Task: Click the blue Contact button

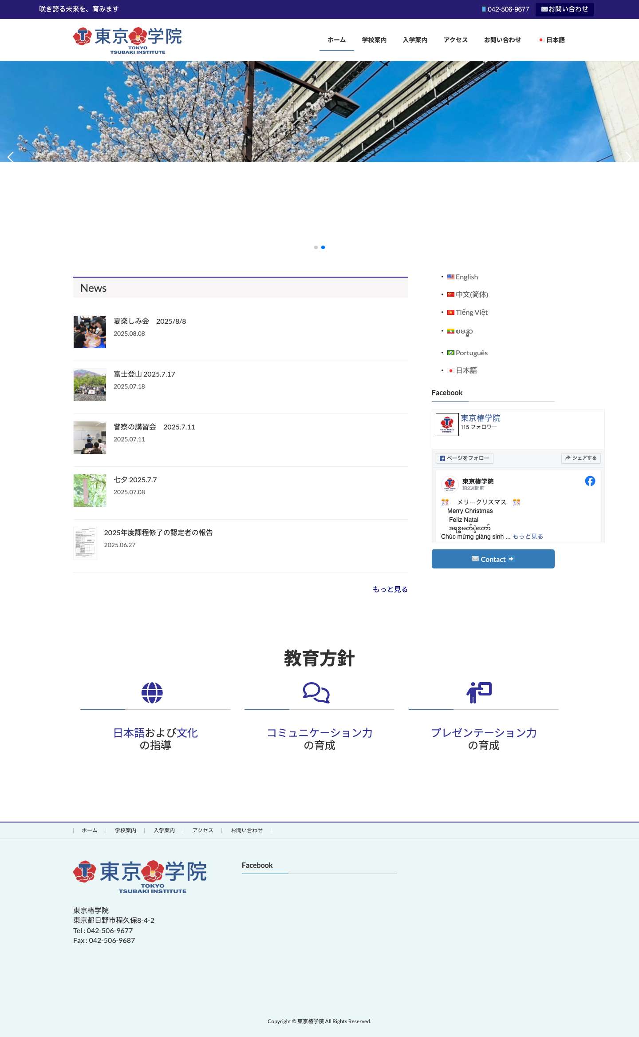Action: tap(493, 559)
